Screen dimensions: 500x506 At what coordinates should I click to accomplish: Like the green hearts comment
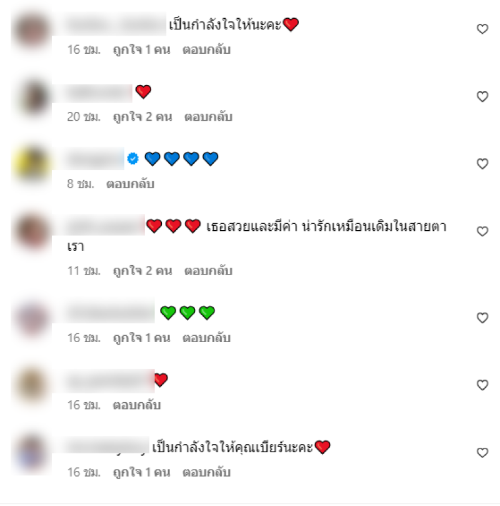[x=482, y=318]
